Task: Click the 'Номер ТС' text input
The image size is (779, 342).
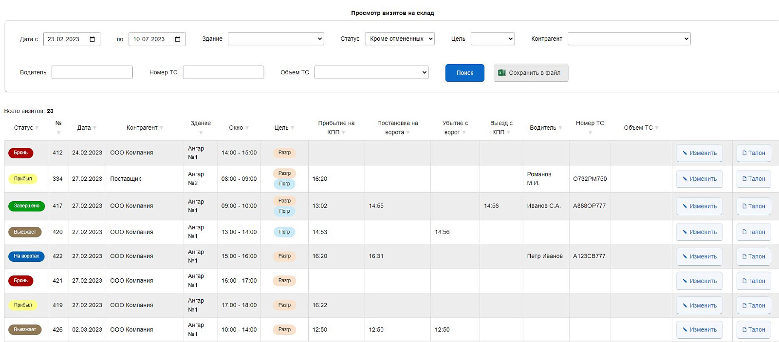Action: point(223,72)
